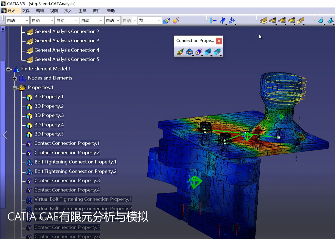The image size is (335, 239).
Task: Select Contact Connection Property.5 tree row
Action: tap(67, 227)
